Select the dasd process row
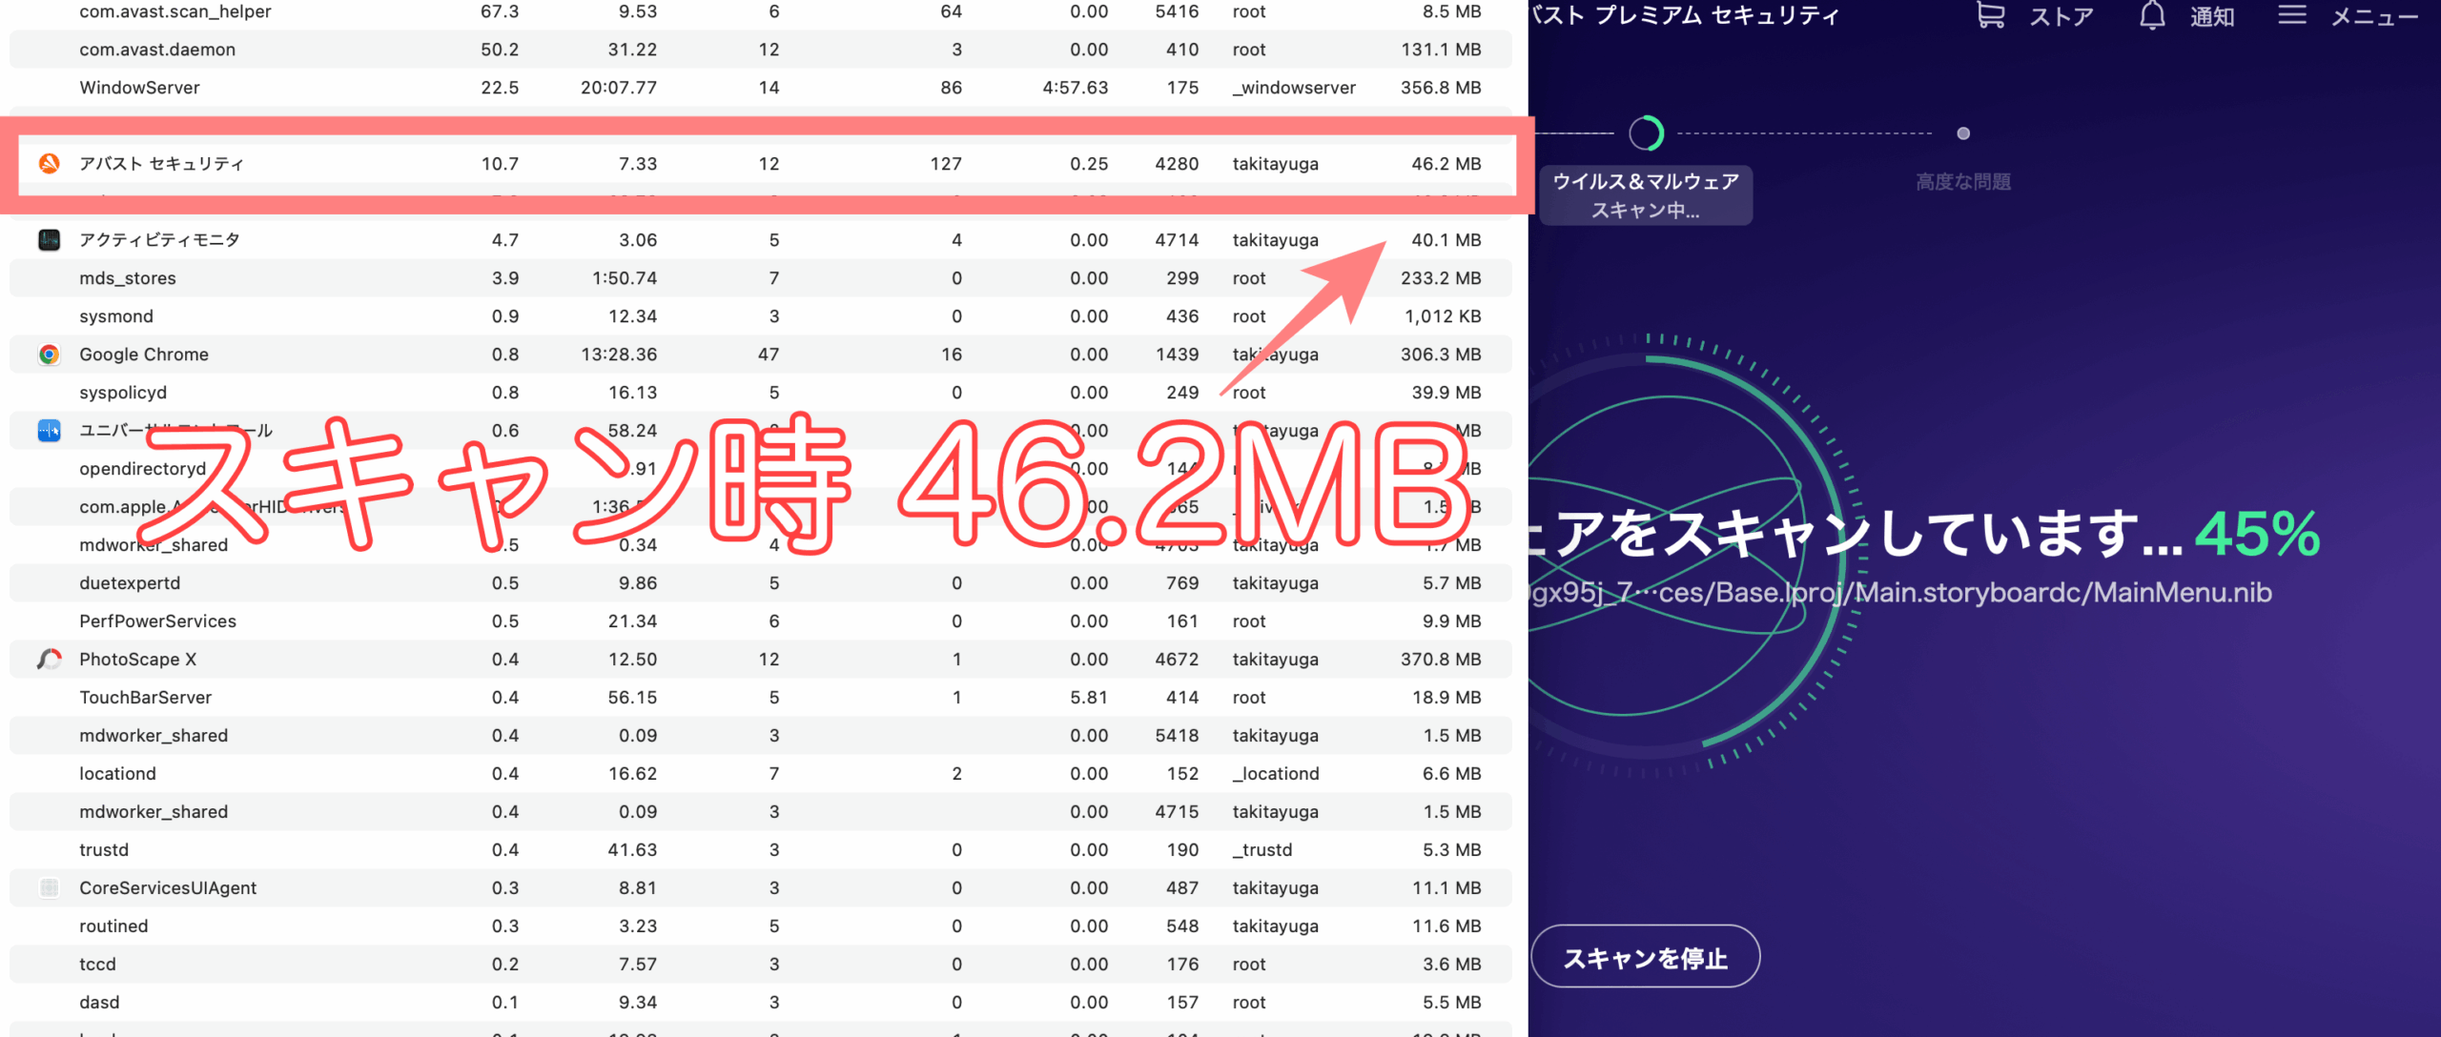 click(x=760, y=1002)
